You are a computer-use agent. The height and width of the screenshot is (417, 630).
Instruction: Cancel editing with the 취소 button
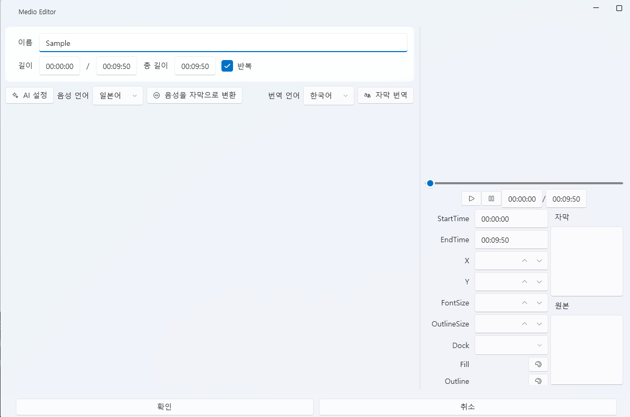point(467,406)
